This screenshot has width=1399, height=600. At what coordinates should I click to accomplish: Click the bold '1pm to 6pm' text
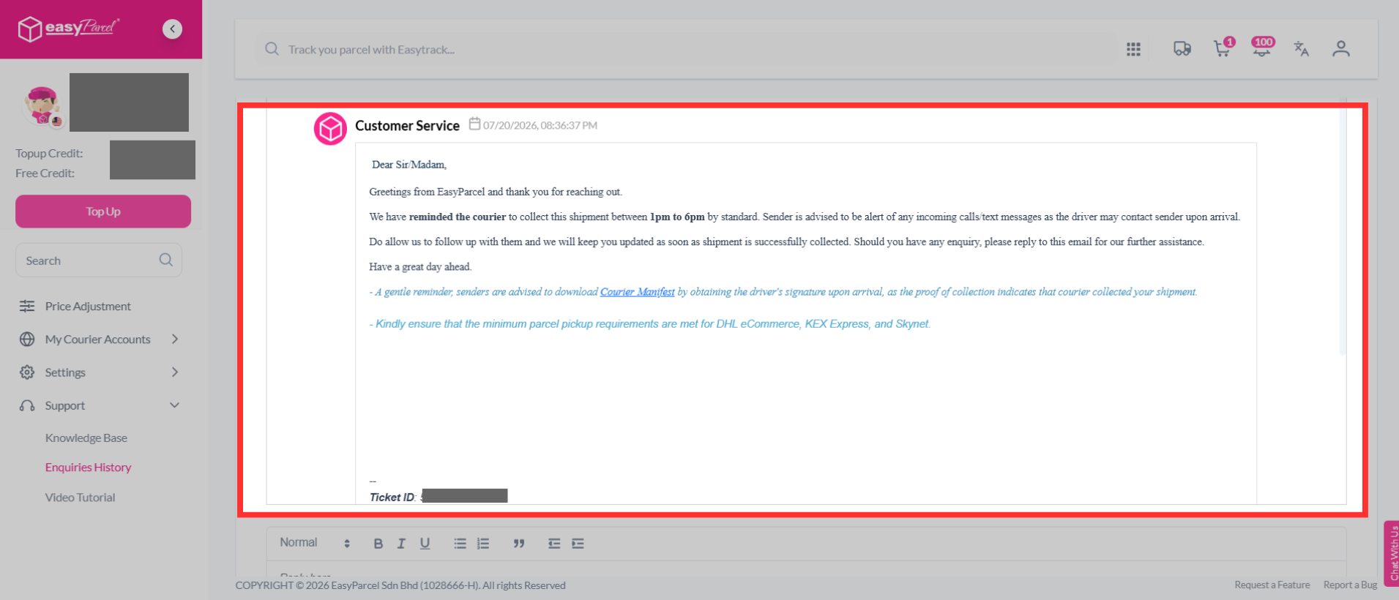[x=677, y=217]
